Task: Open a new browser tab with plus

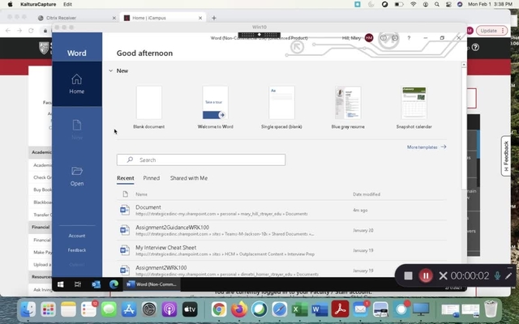Action: coord(214,18)
